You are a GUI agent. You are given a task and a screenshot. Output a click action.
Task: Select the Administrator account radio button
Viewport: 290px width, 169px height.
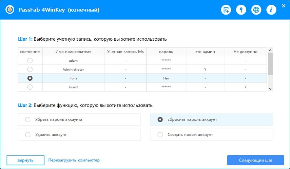coord(30,69)
